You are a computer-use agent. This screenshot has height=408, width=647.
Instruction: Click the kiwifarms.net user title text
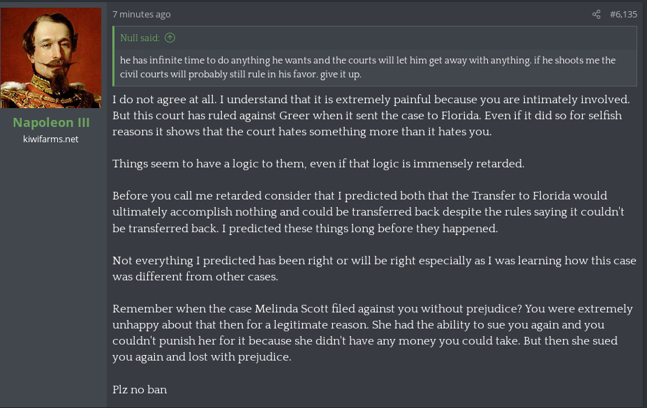(51, 139)
